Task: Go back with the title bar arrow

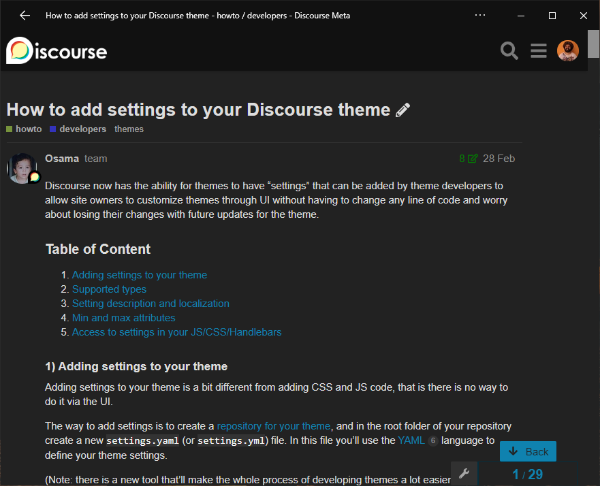Action: tap(25, 16)
